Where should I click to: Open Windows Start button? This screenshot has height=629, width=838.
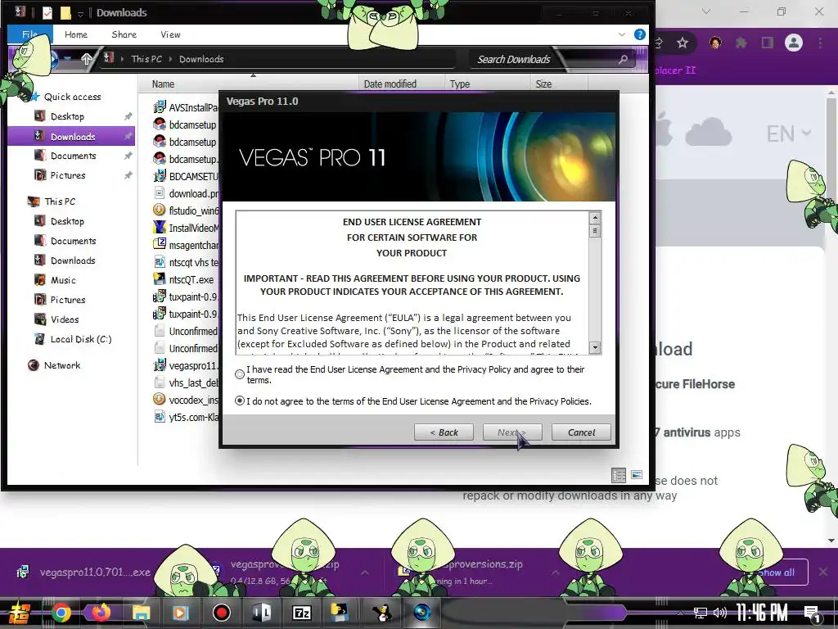20,613
